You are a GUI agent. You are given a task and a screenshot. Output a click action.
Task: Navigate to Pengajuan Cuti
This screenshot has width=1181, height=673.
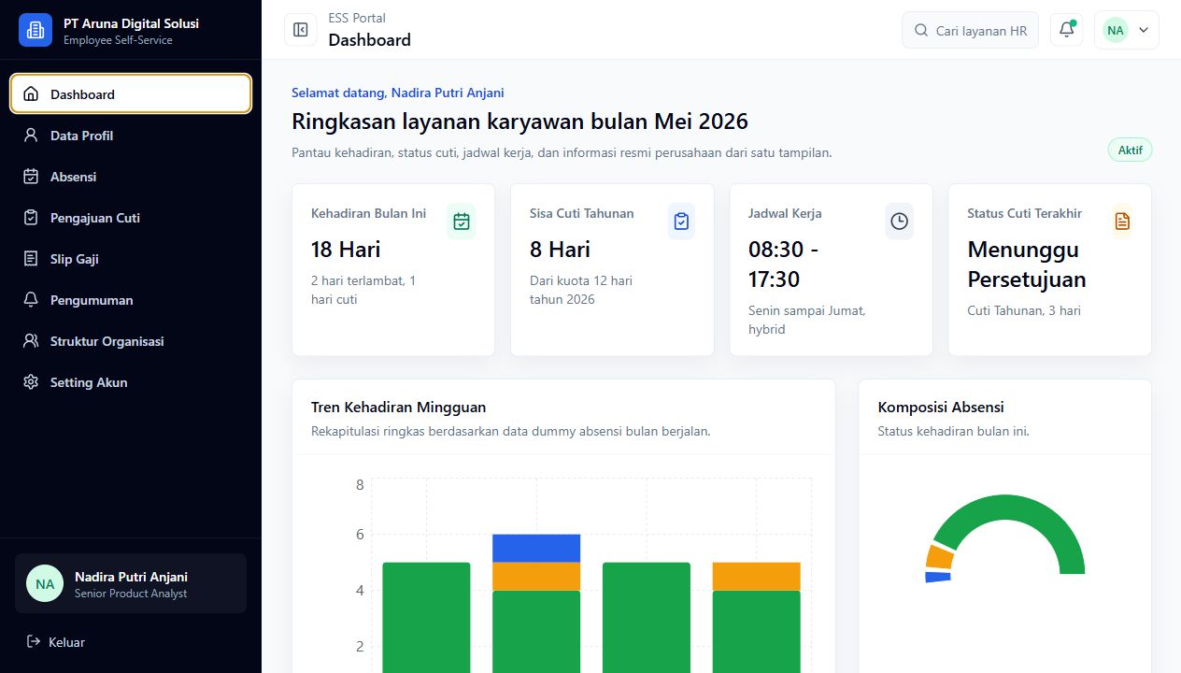tap(131, 218)
